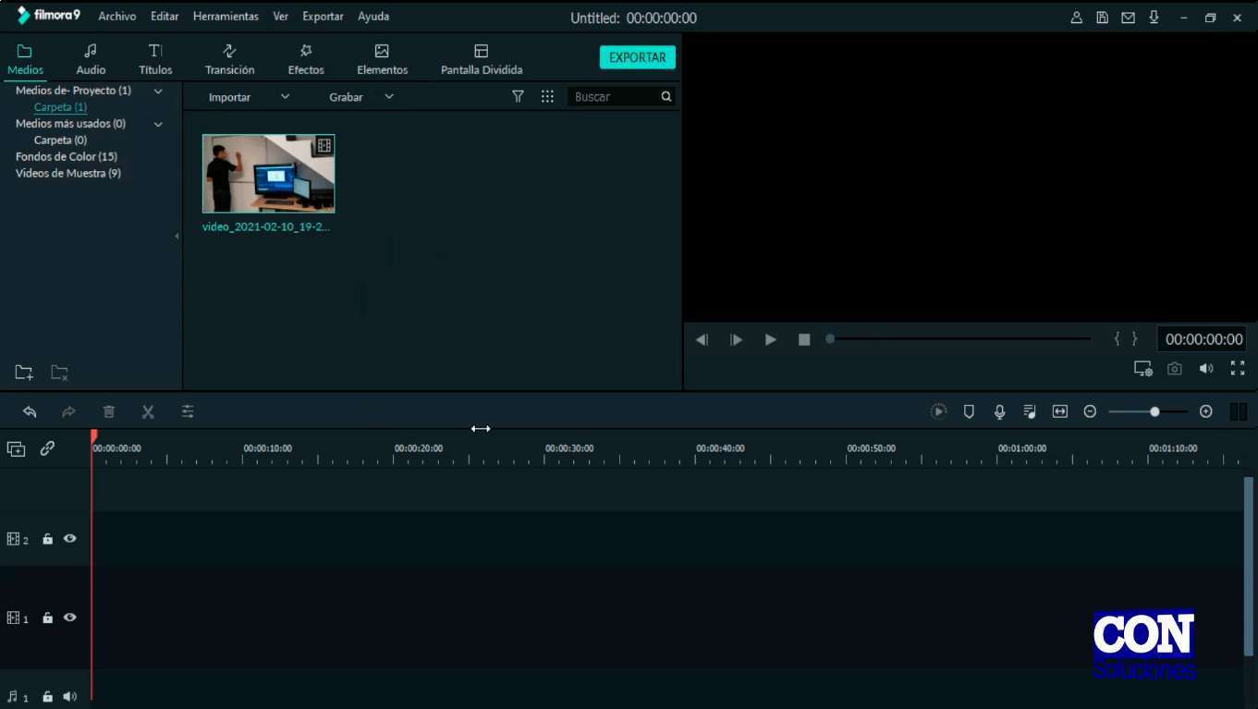Add a marker with shield icon

pos(969,411)
